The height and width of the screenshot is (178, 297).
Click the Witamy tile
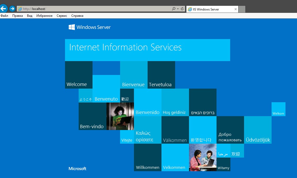point(224,164)
